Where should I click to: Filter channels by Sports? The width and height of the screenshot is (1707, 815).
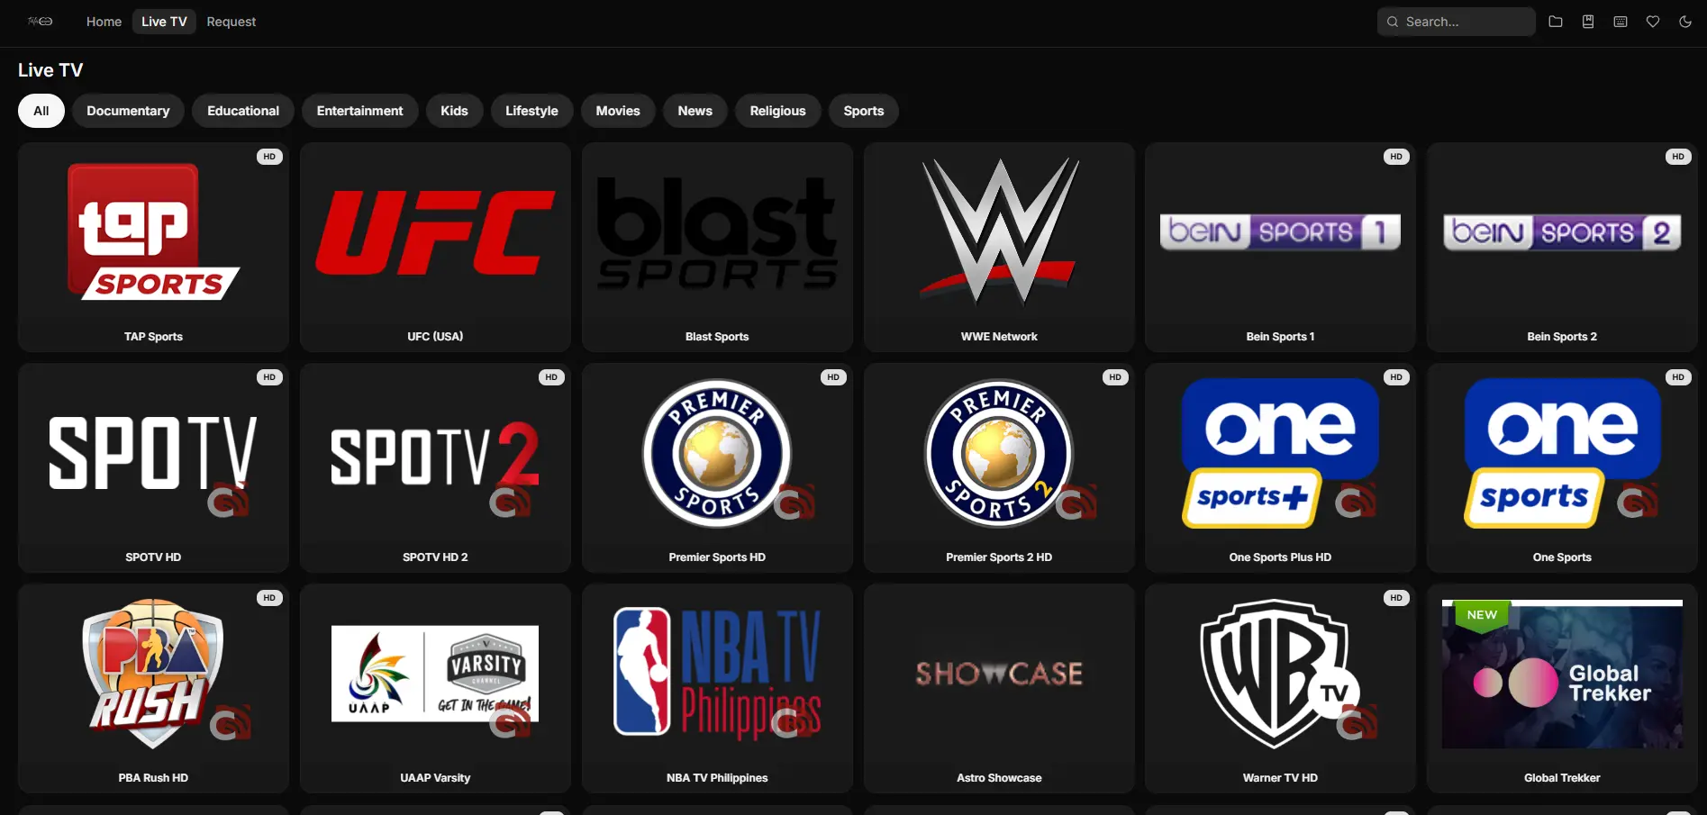coord(864,111)
